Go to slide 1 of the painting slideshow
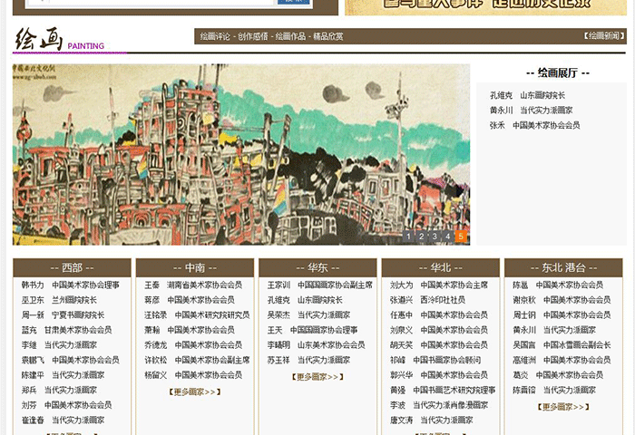The width and height of the screenshot is (635, 435). tap(409, 237)
